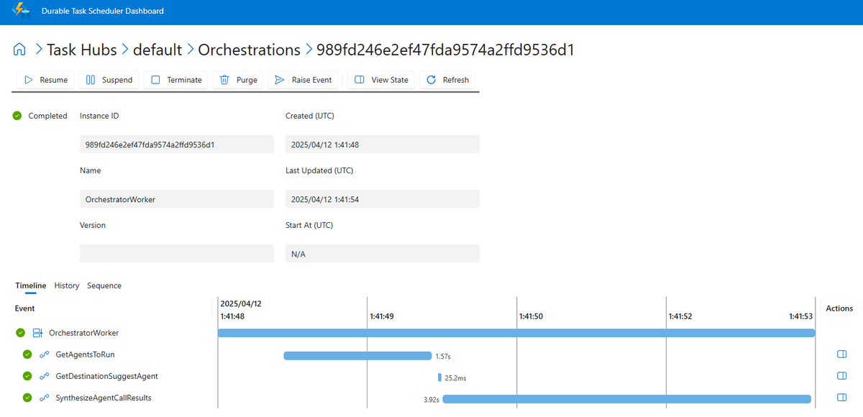
Task: Click the Resume button
Action: pos(46,80)
